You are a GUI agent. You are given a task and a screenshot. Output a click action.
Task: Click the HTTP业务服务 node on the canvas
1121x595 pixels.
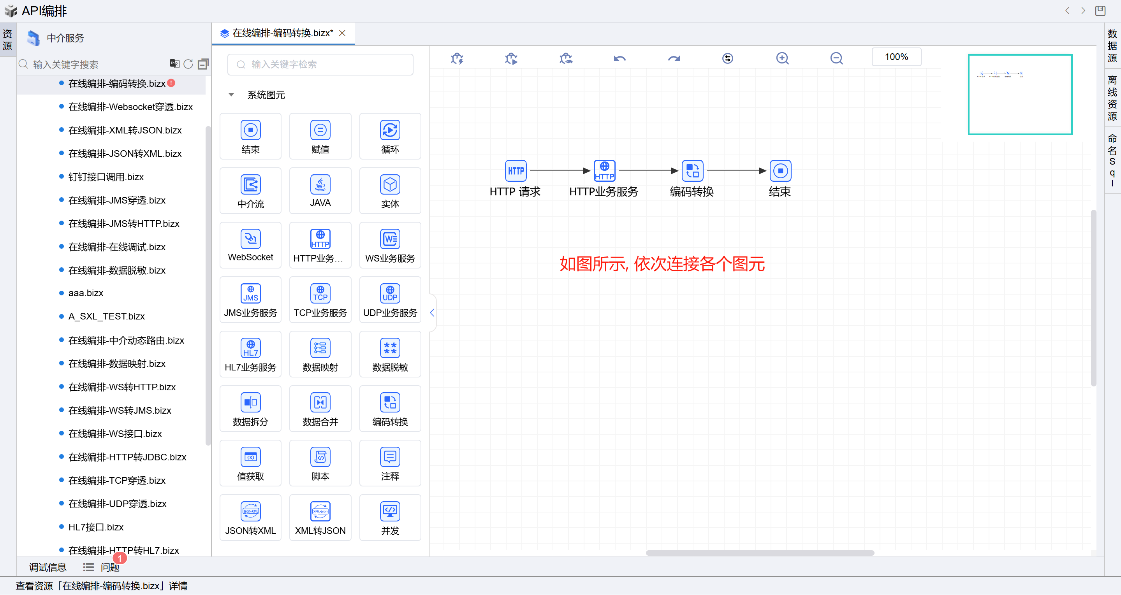pyautogui.click(x=604, y=171)
